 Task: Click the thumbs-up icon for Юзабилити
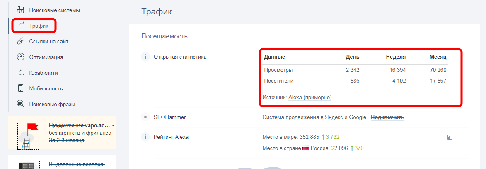(x=20, y=73)
